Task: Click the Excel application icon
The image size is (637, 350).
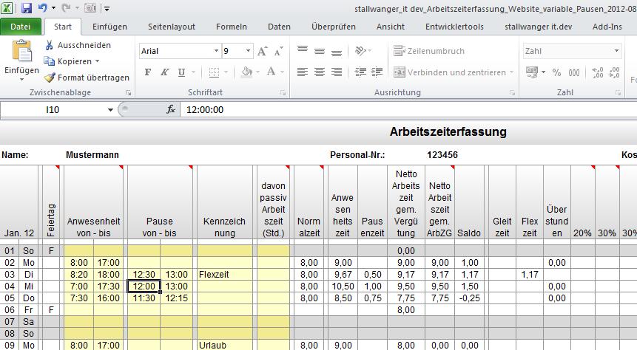Action: [x=7, y=7]
